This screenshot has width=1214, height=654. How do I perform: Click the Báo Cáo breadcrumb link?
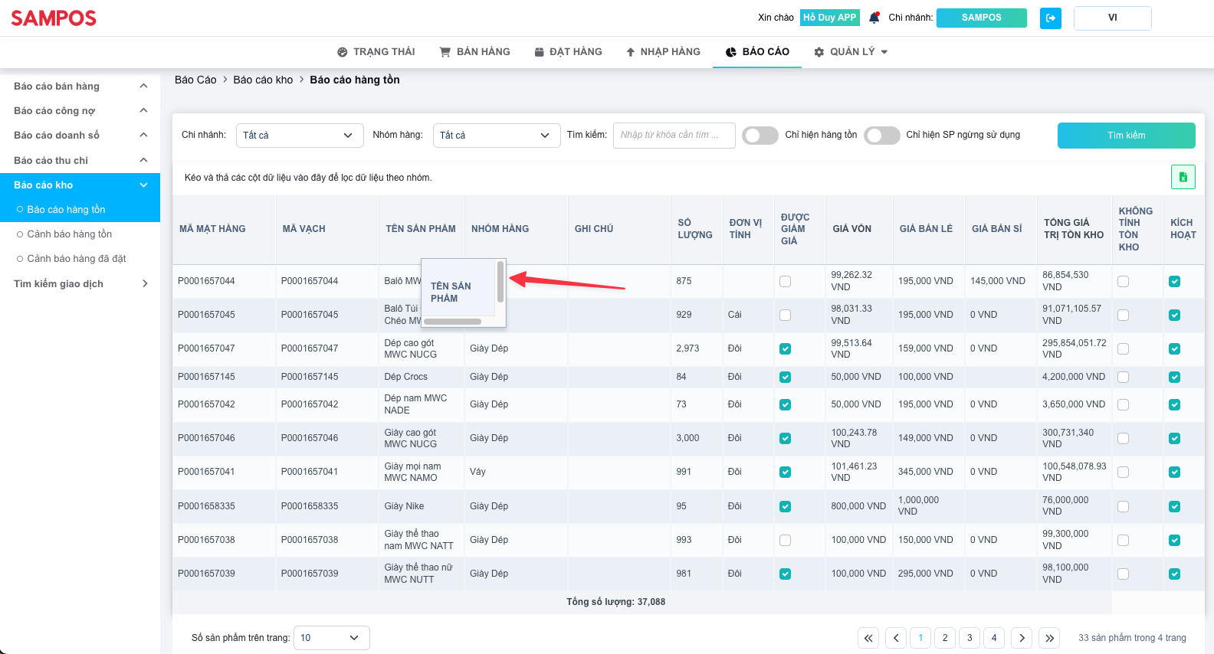coord(195,80)
